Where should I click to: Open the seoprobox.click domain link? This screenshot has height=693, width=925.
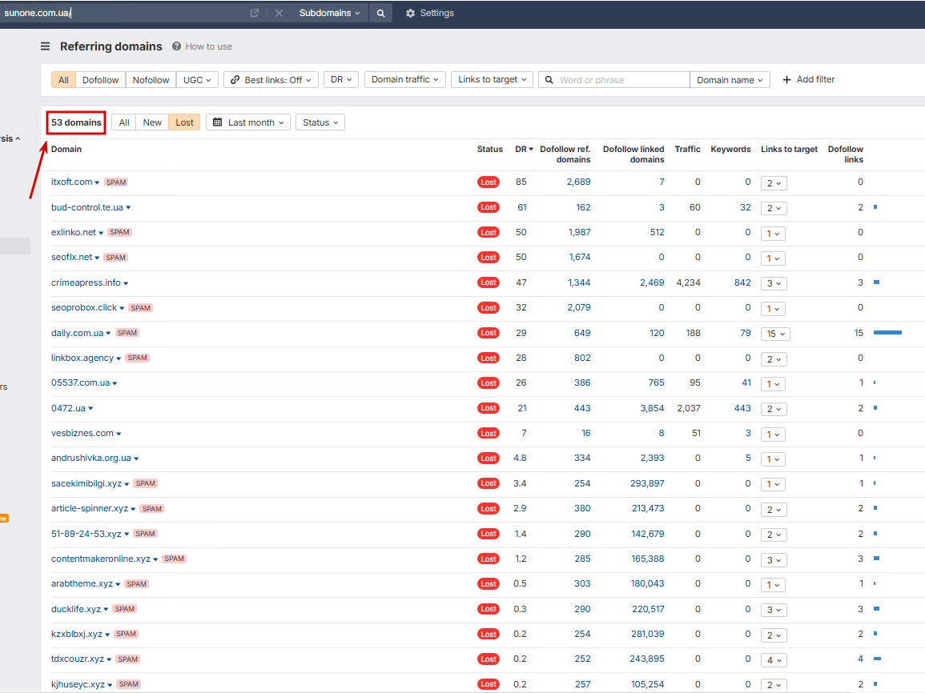84,307
